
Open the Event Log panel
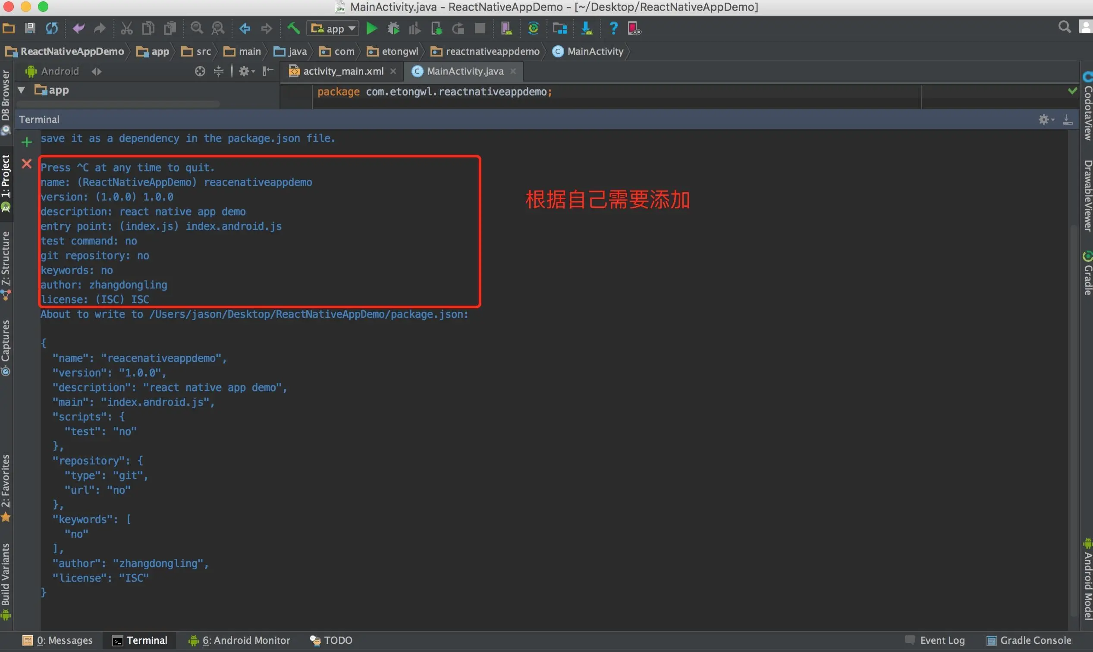coord(935,641)
